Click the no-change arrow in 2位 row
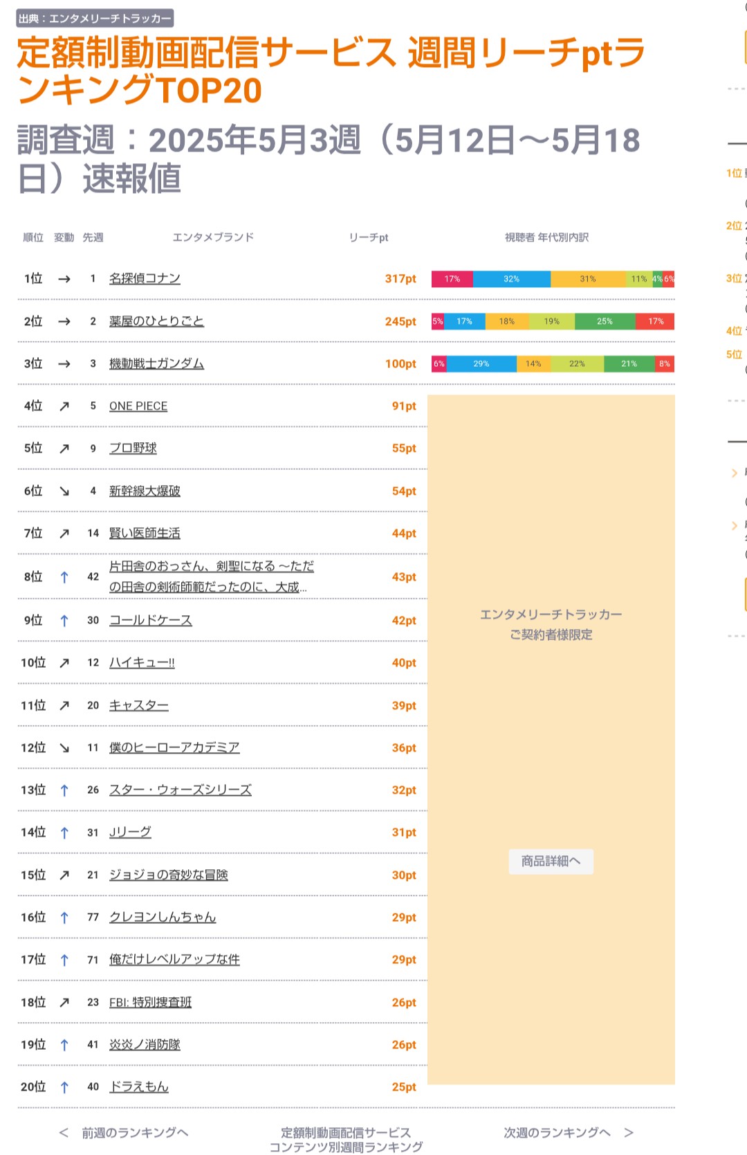Image resolution: width=747 pixels, height=1155 pixels. 64,321
